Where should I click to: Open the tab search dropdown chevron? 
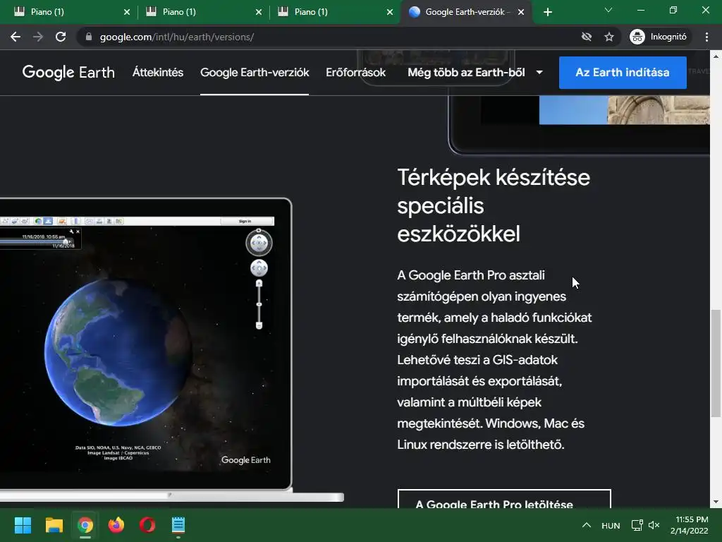point(608,10)
